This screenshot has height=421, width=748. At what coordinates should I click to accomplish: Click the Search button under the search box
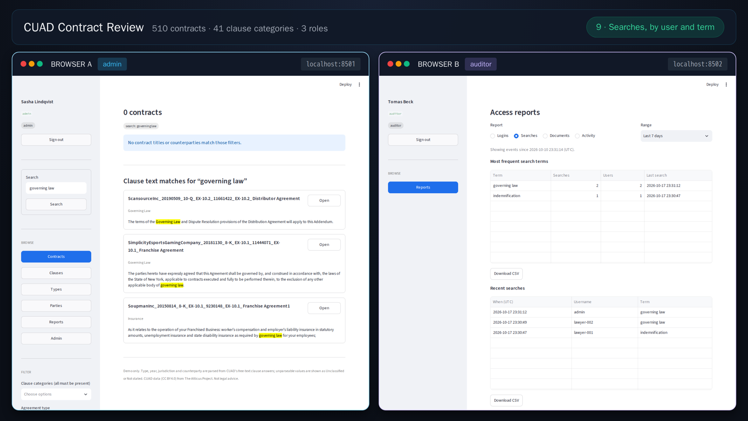[x=56, y=204]
